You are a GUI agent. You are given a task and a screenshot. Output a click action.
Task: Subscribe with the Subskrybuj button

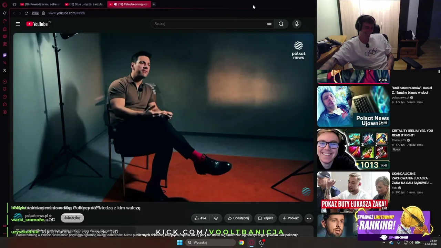pos(72,218)
